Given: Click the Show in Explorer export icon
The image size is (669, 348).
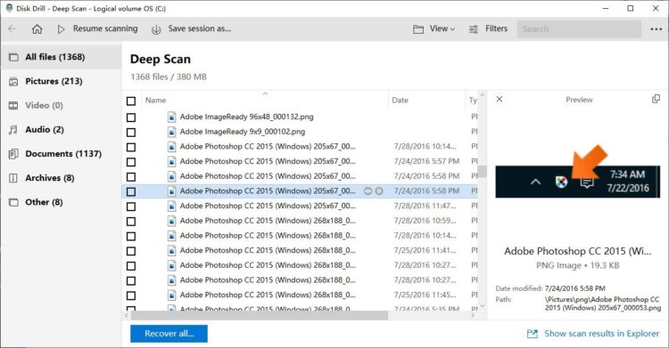Looking at the screenshot, I should [533, 334].
